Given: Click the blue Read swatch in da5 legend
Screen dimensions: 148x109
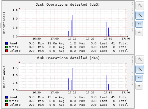Looking at the screenshot, I should click(7, 43).
